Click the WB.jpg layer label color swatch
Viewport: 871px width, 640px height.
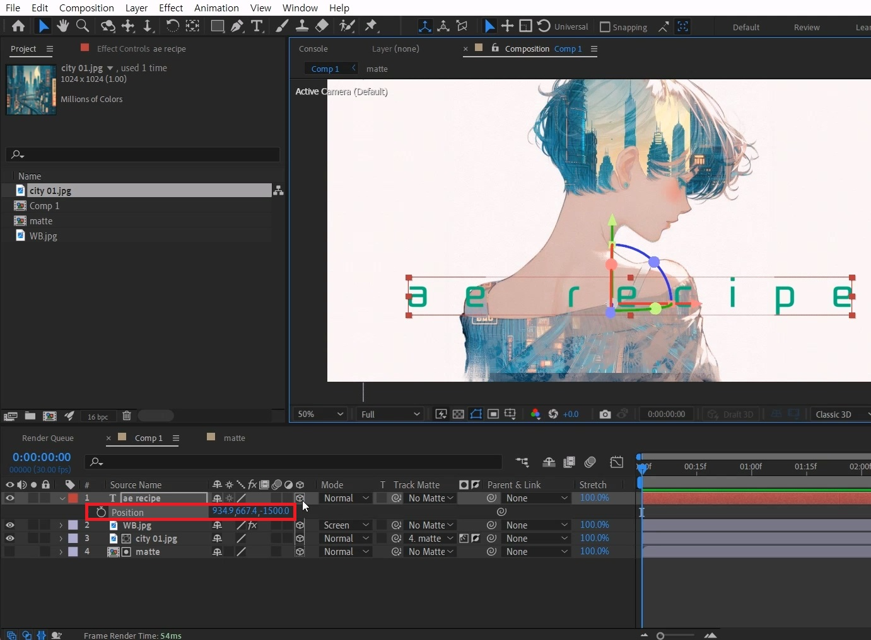(x=73, y=525)
